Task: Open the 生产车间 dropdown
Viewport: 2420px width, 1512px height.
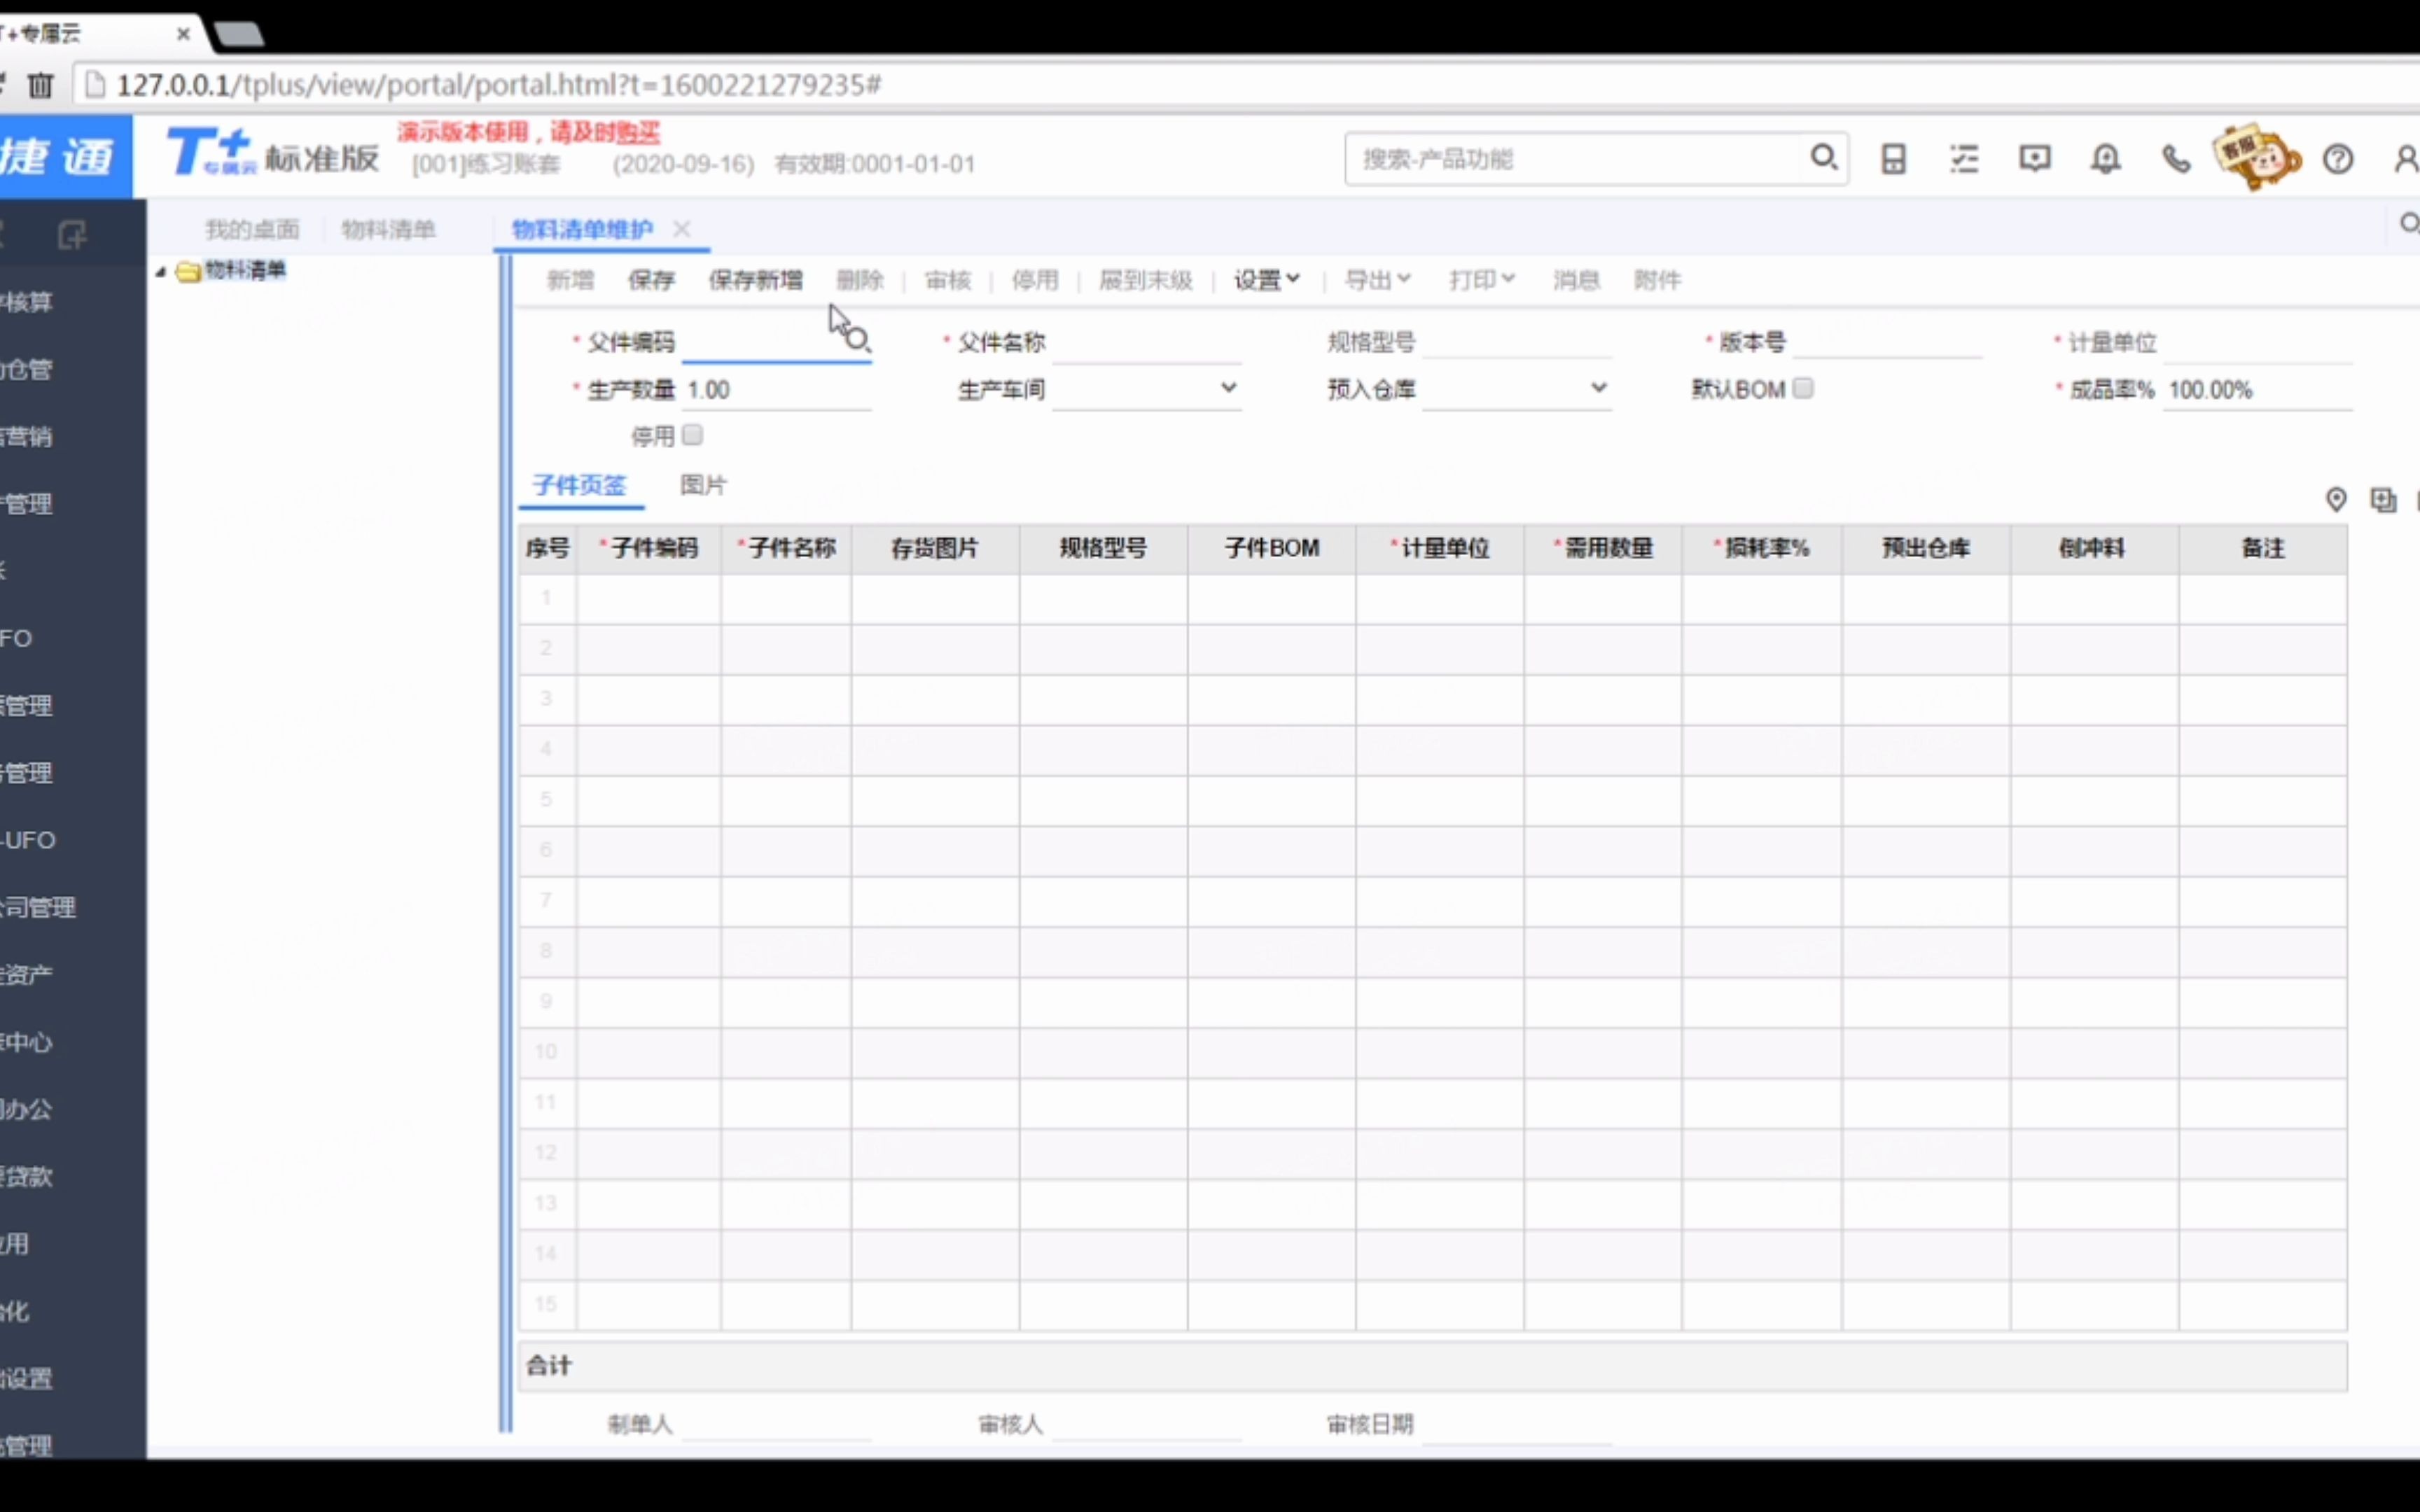Action: [x=1228, y=388]
